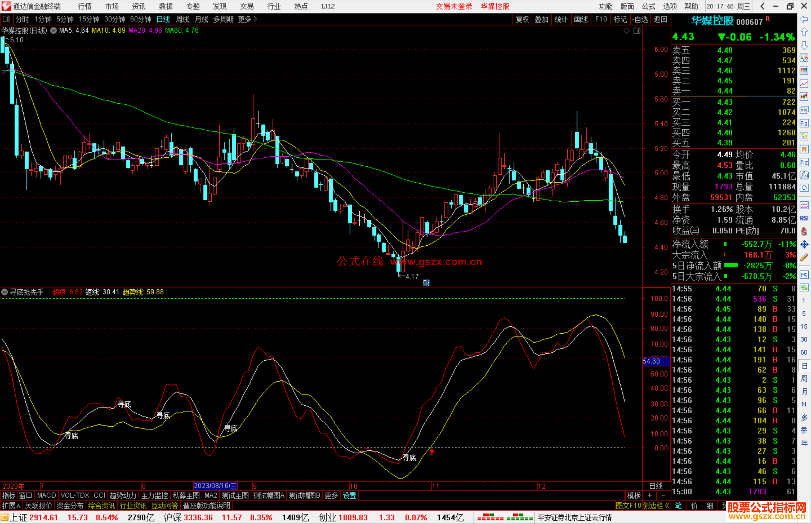Click the candlestick chart icon in sidebar
The height and width of the screenshot is (524, 811).
(804, 97)
